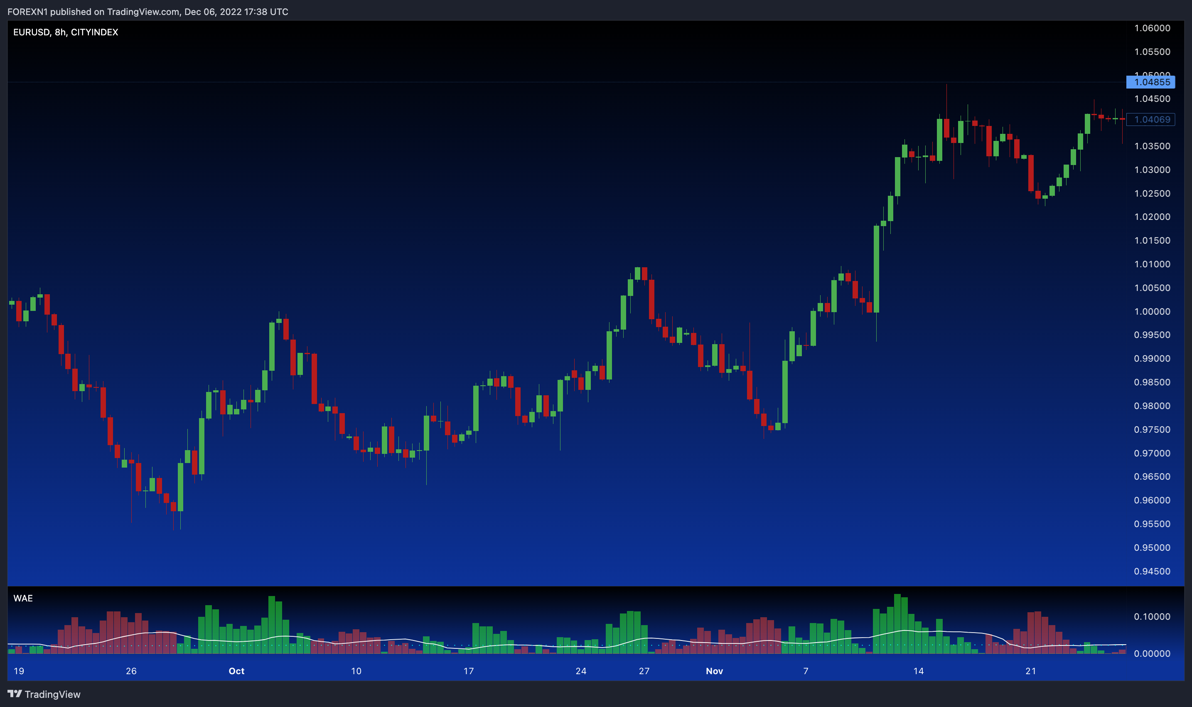Click the date label 24 on time axis

click(581, 671)
